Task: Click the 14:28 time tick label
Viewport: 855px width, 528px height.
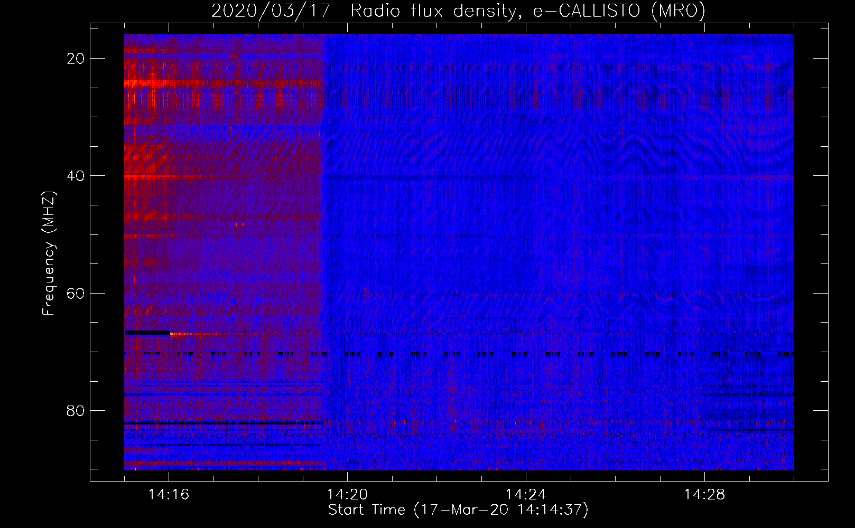Action: pyautogui.click(x=704, y=495)
